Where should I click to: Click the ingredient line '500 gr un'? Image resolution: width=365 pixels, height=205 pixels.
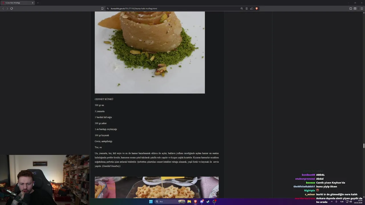[x=99, y=105]
